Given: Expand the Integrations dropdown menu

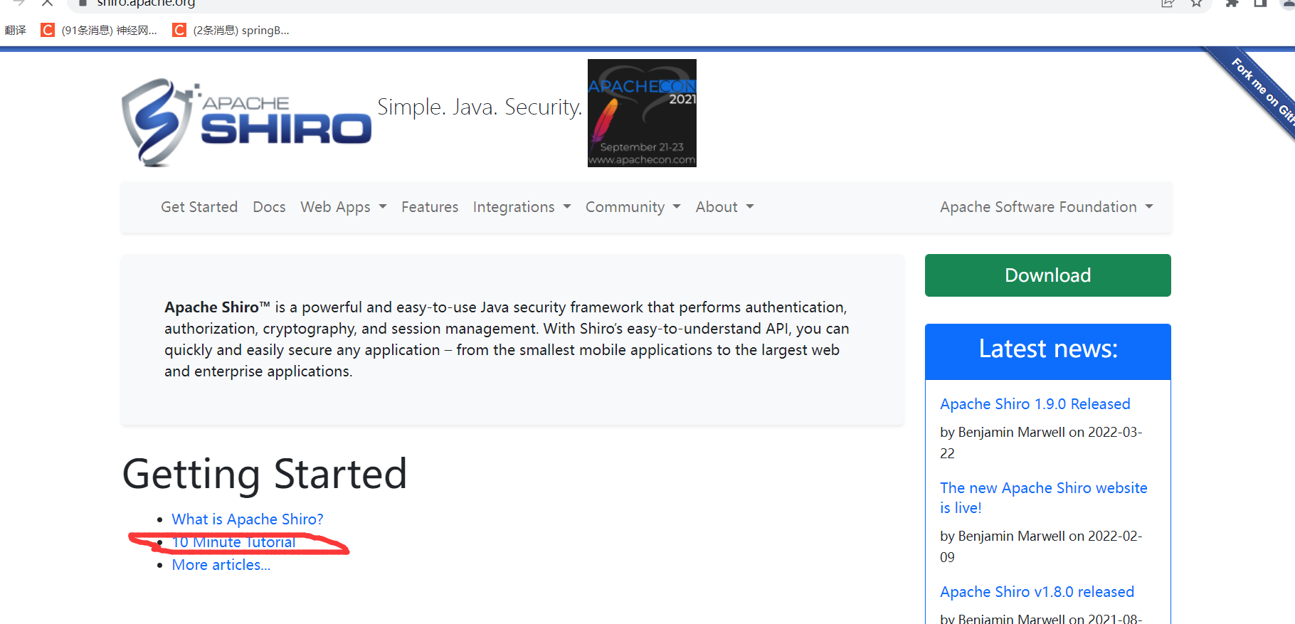Looking at the screenshot, I should [522, 207].
